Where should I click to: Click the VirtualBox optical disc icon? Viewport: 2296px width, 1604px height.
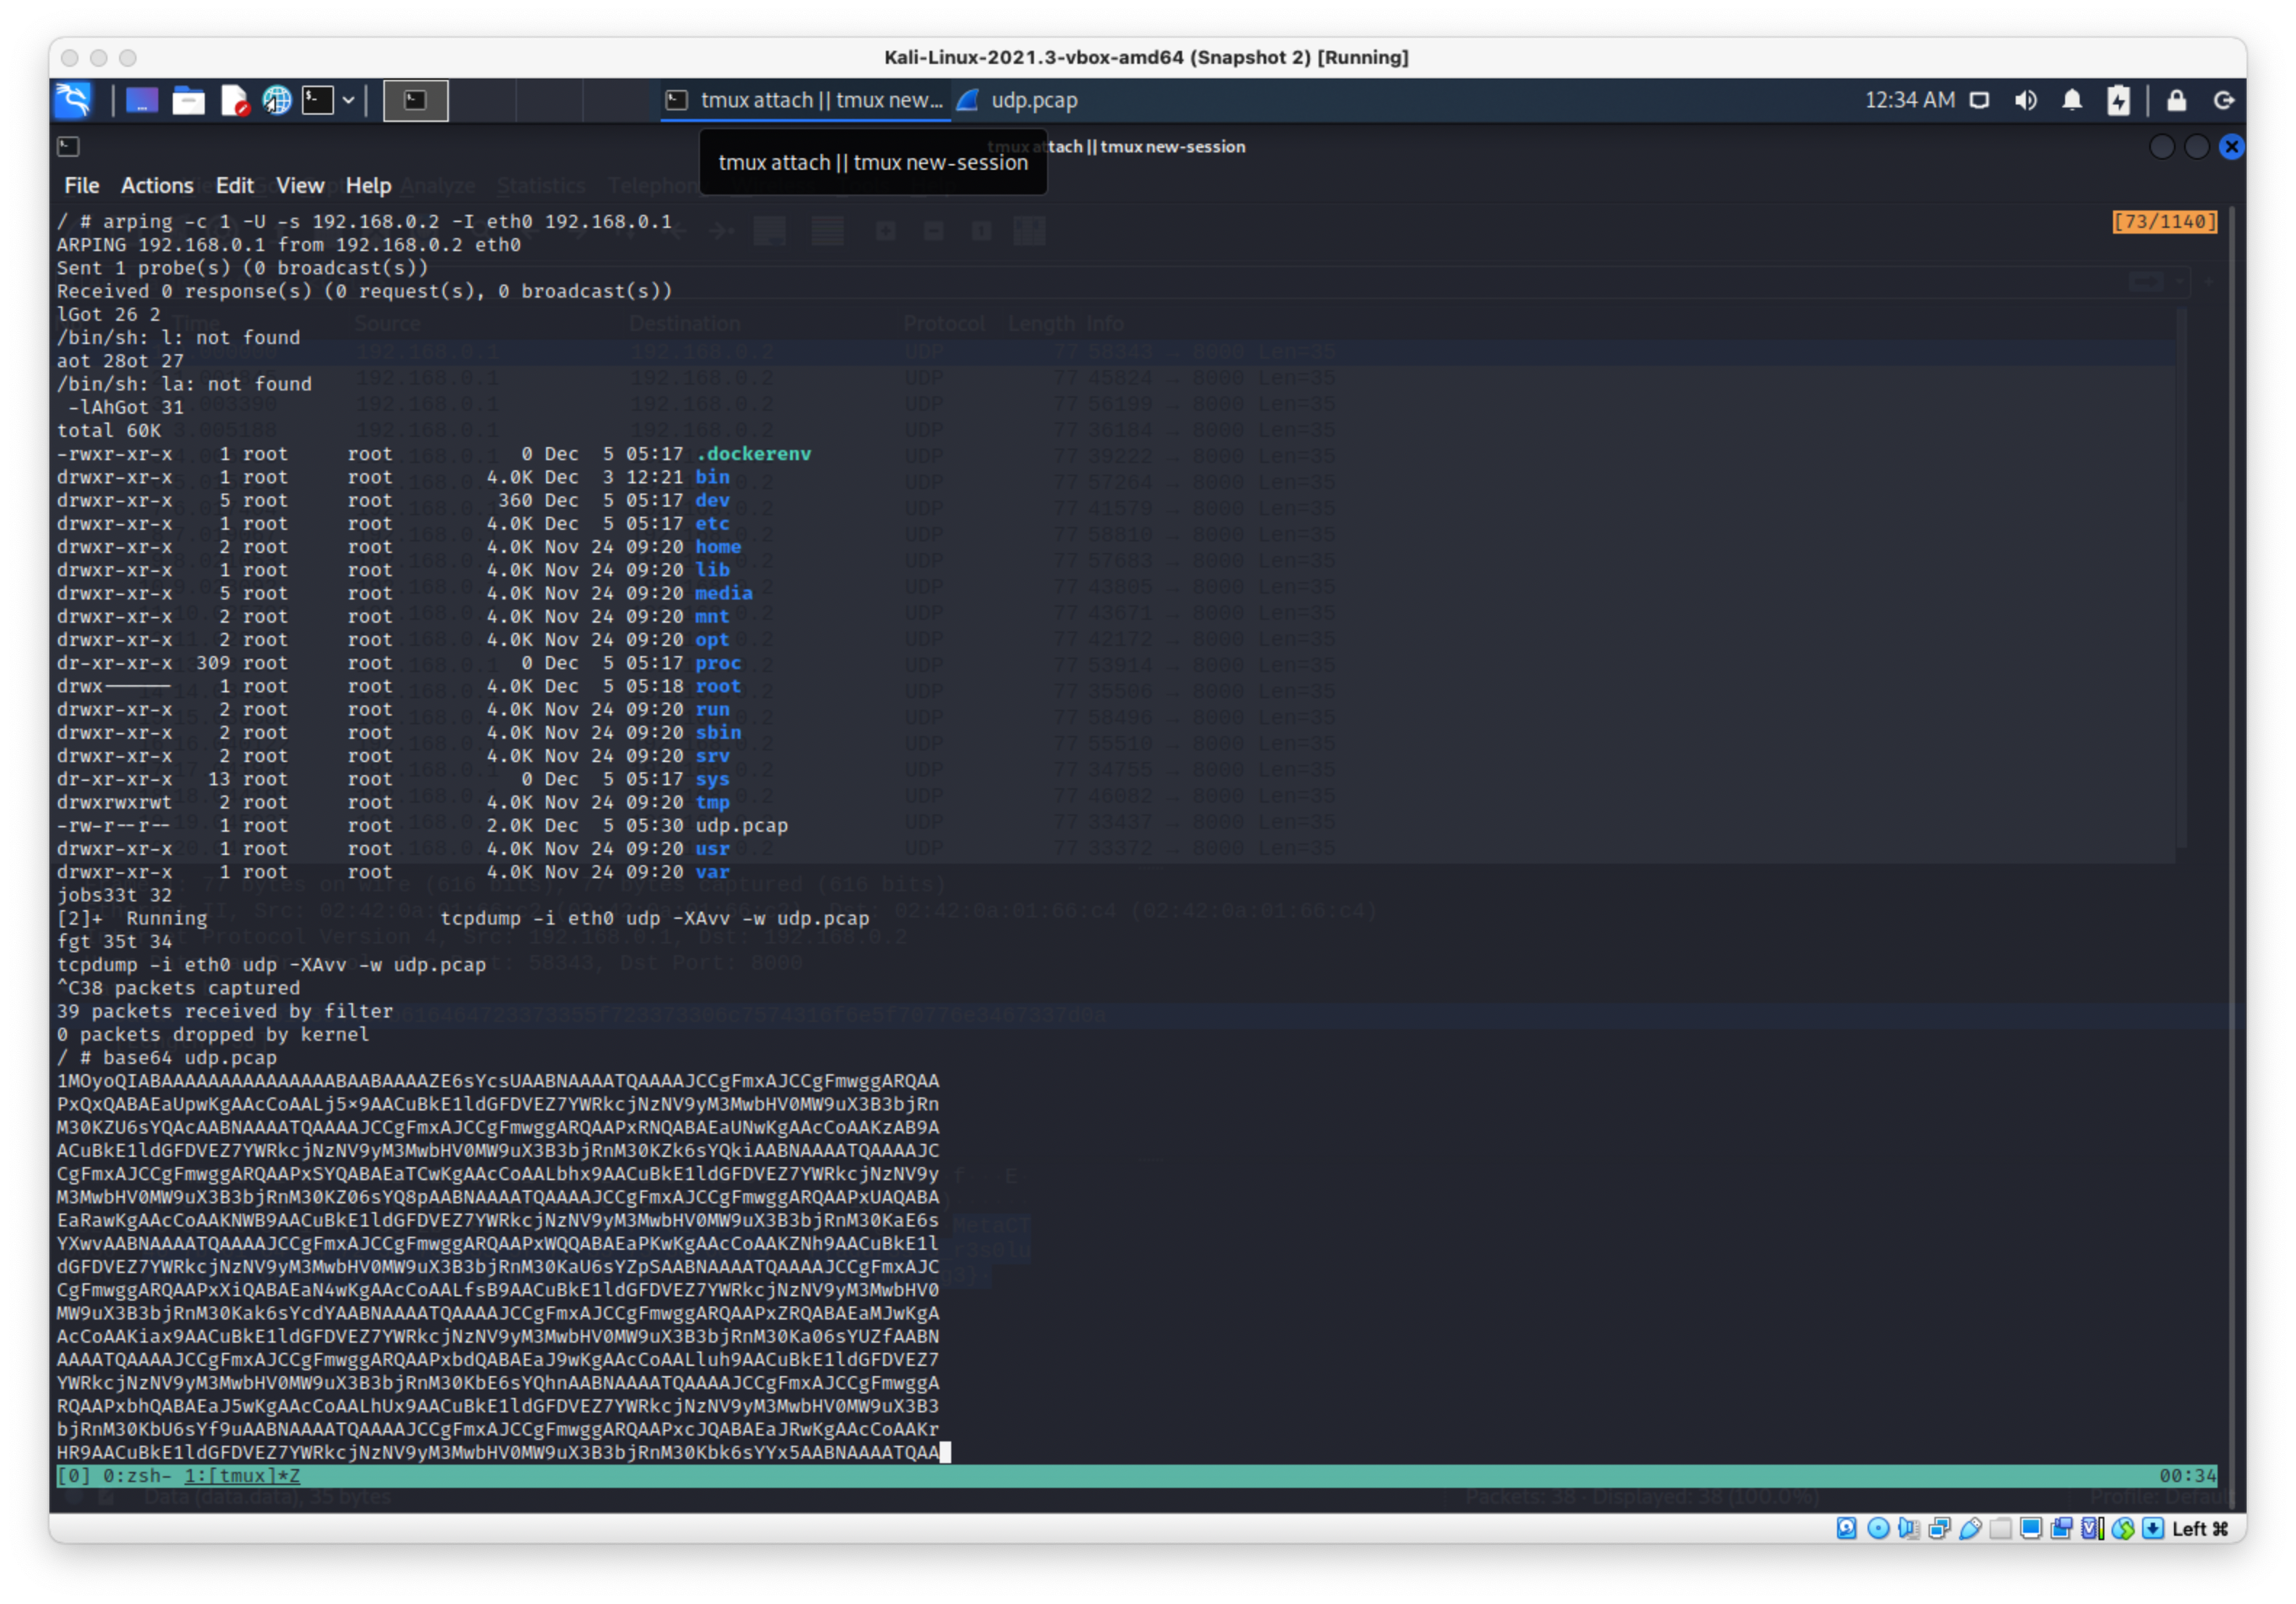point(1878,1528)
